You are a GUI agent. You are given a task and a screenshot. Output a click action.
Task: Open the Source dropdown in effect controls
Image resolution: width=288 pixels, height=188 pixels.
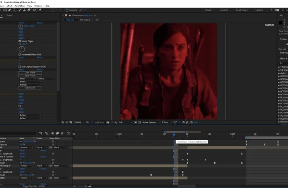pyautogui.click(x=47, y=79)
